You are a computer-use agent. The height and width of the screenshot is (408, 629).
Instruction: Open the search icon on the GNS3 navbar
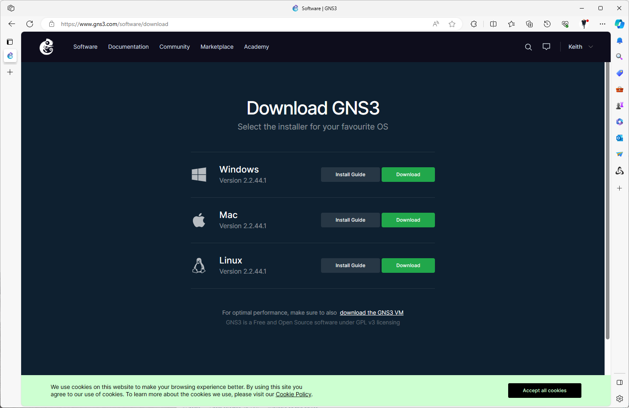pos(528,47)
